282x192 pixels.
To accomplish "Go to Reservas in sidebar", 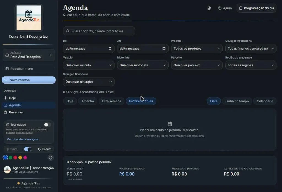I will tap(29, 112).
